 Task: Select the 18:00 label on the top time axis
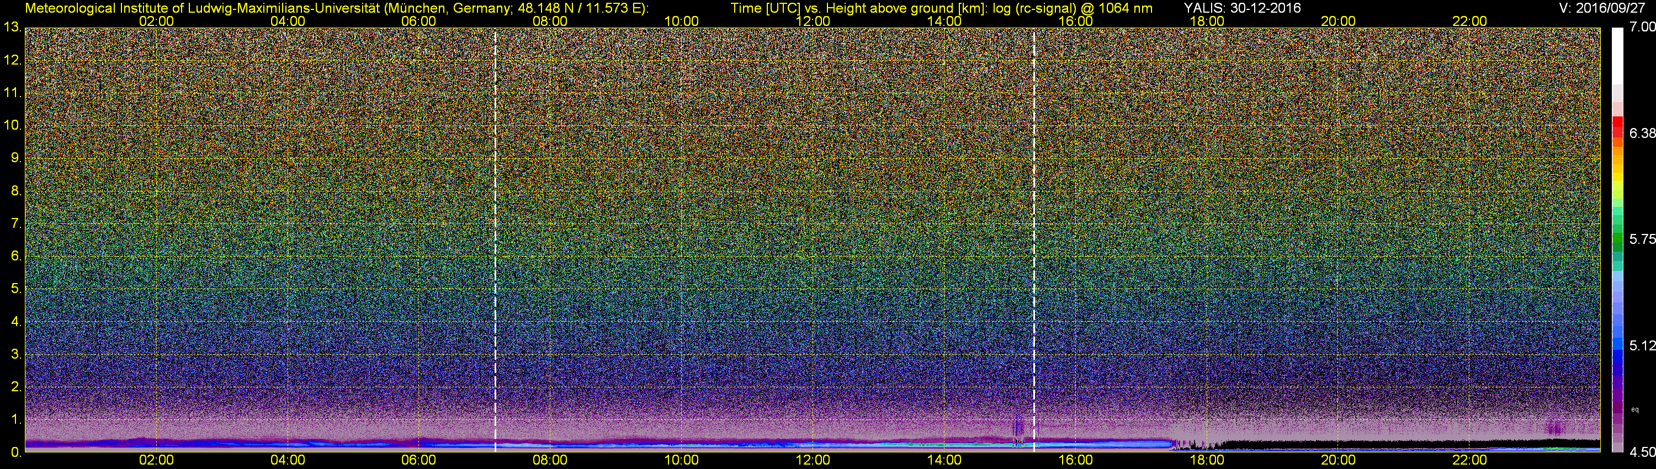pyautogui.click(x=1207, y=21)
